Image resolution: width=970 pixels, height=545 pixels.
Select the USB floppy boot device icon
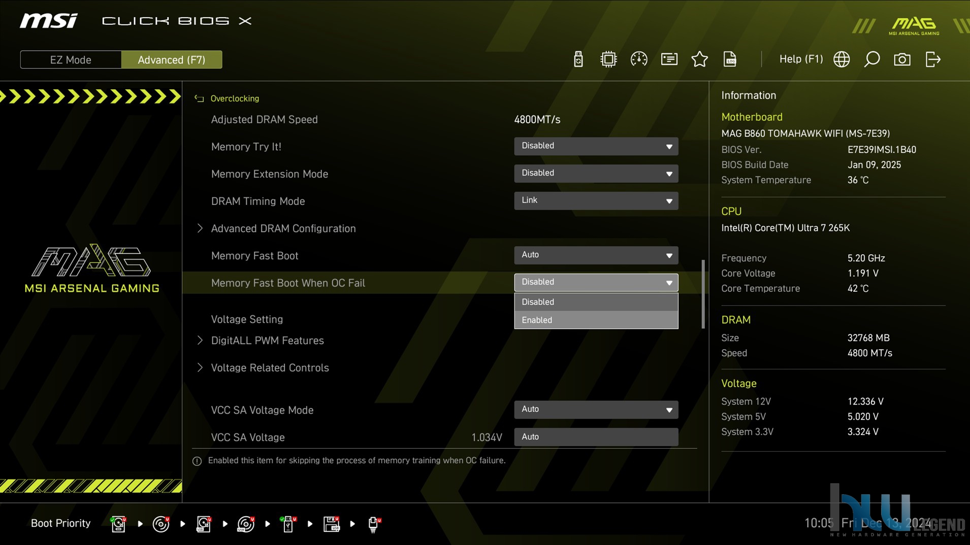pos(331,524)
